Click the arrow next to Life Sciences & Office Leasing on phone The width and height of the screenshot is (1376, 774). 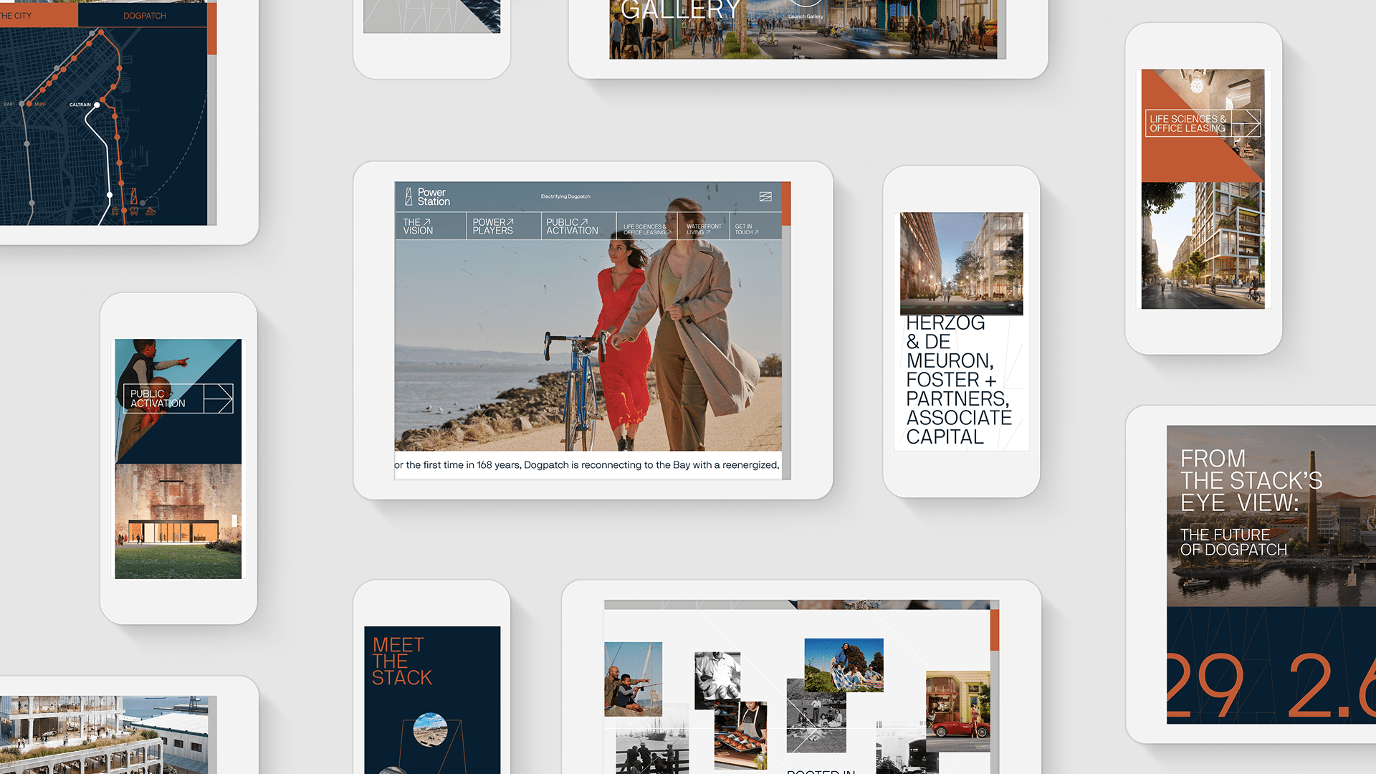(x=1247, y=123)
